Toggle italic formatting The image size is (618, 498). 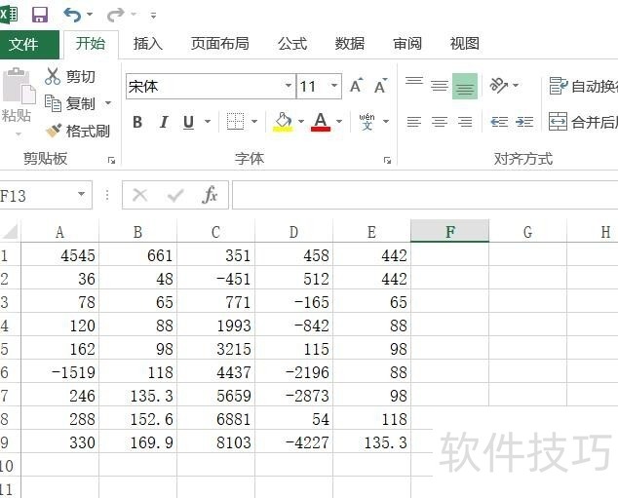coord(164,122)
